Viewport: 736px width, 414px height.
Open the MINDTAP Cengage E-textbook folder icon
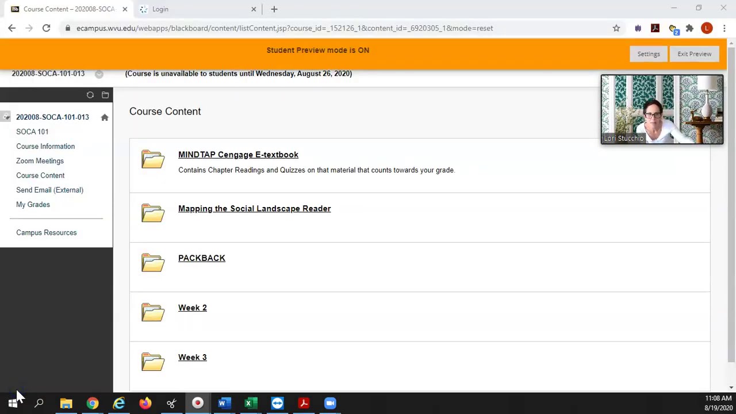coord(153,159)
